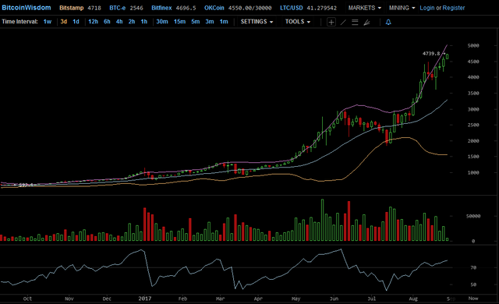This screenshot has height=304, width=499.
Task: Switch to the 4h time interval
Action: 119,22
